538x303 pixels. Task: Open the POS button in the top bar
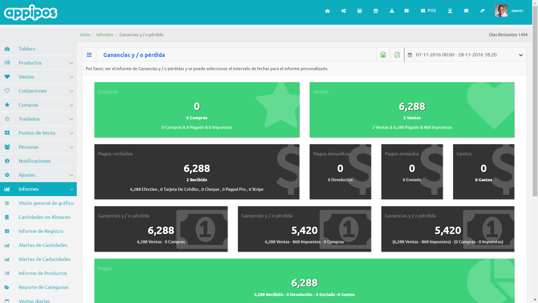428,11
